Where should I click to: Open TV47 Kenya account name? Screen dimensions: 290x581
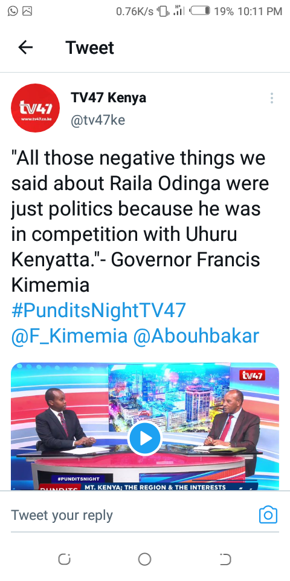108,98
